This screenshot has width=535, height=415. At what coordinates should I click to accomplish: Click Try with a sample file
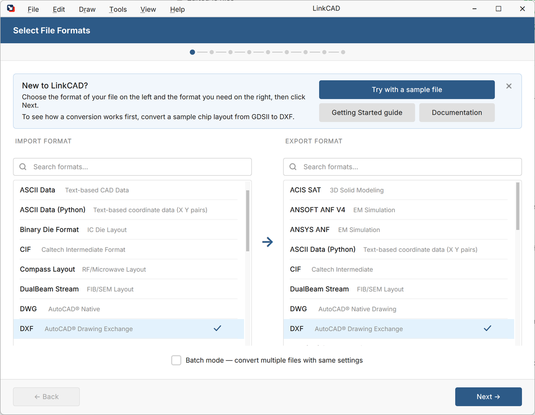click(407, 90)
